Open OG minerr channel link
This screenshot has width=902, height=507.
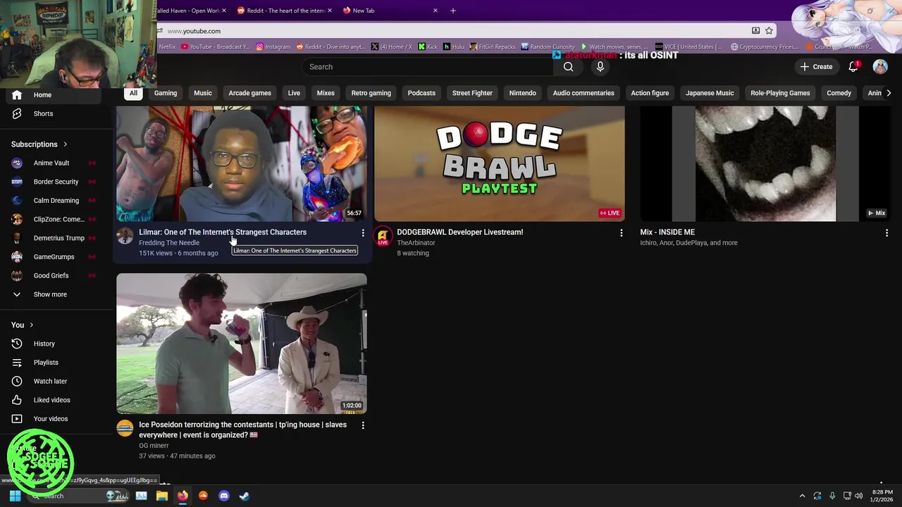coord(154,446)
